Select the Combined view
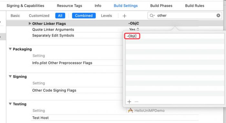This screenshot has width=226, height=123. (x=84, y=16)
